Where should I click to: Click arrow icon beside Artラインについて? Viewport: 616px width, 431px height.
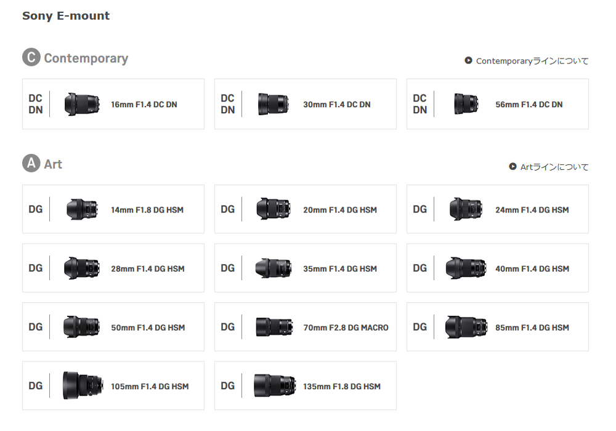click(x=513, y=166)
